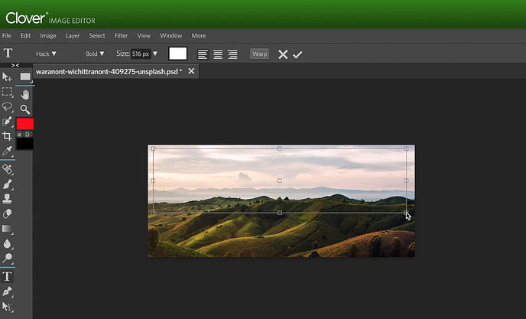Image resolution: width=526 pixels, height=319 pixels.
Task: Click the text box center handle
Action: 280,181
